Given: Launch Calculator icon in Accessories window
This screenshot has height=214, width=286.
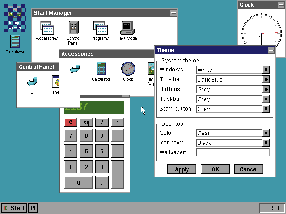Looking at the screenshot, I should click(101, 71).
